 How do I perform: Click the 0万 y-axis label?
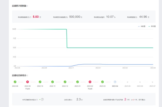point(15,66)
